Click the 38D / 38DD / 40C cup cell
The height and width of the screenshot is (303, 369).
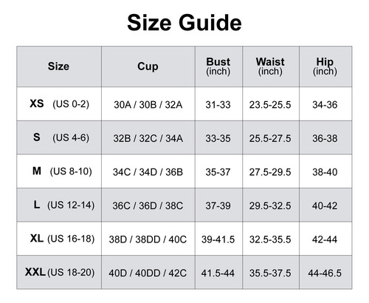click(148, 239)
